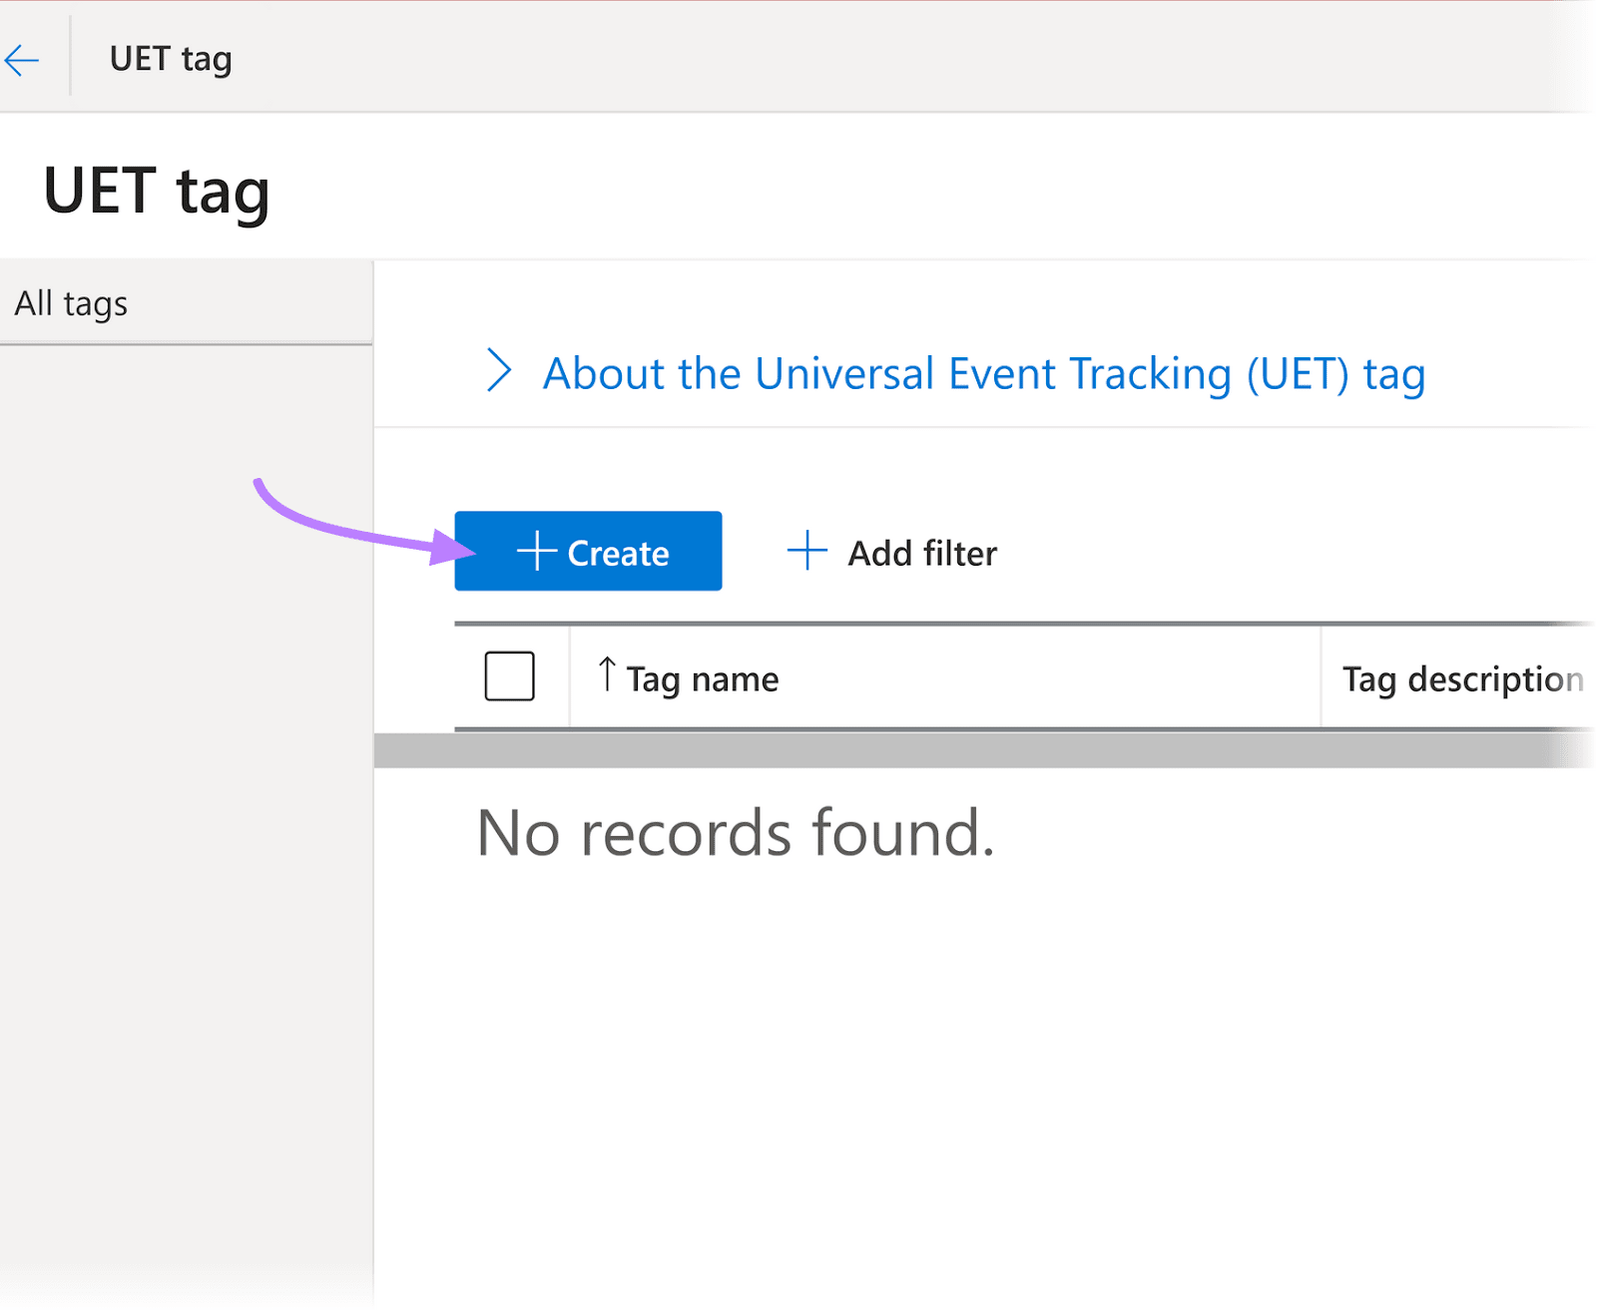The height and width of the screenshot is (1311, 1597).
Task: Click the No records found message
Action: pyautogui.click(x=736, y=833)
